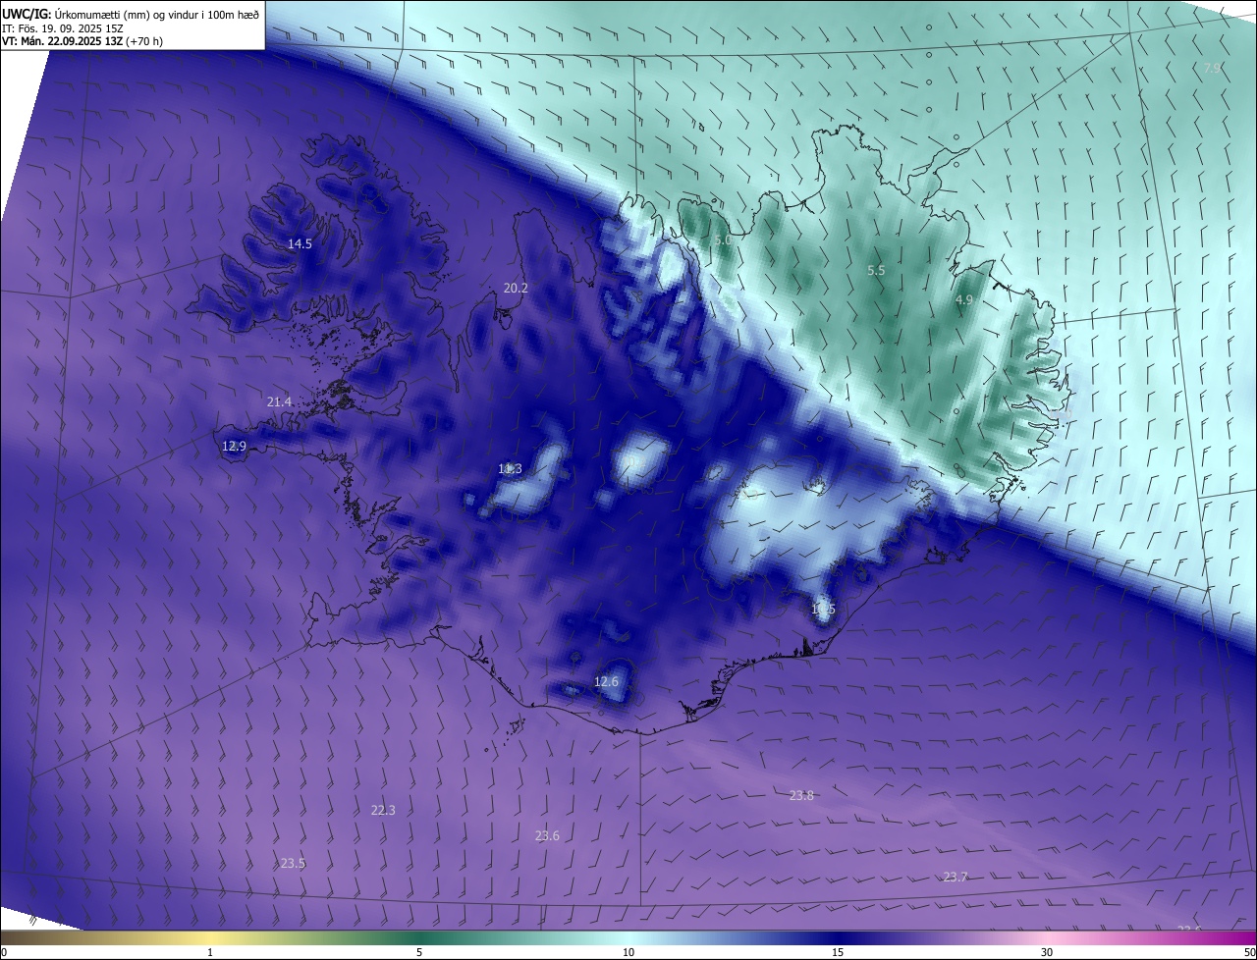Click the initial time line 'IT: Fös. 19. 09. 2025 15Z'
Image resolution: width=1257 pixels, height=960 pixels.
[63, 28]
